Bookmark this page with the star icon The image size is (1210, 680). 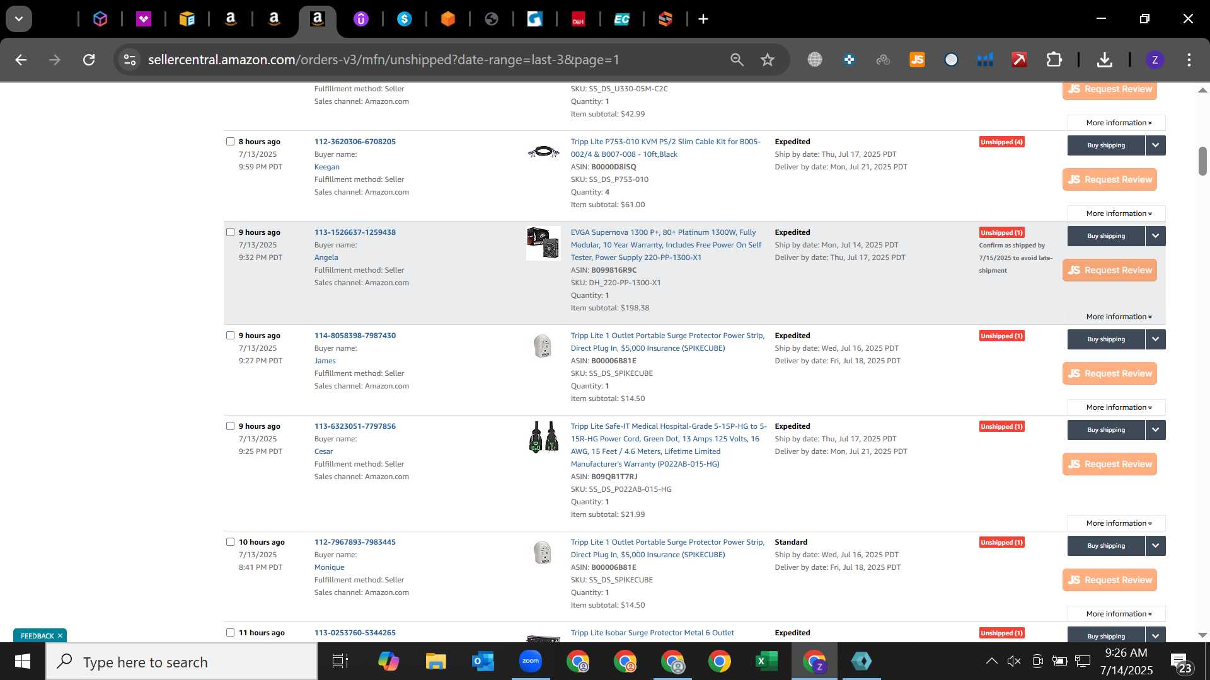click(767, 60)
